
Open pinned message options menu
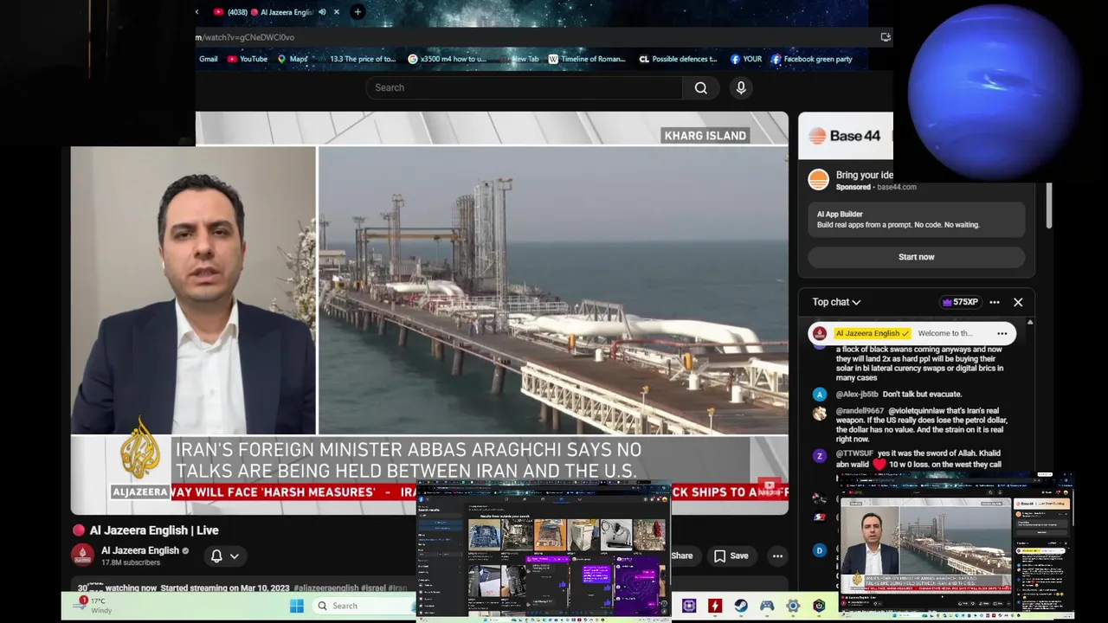[x=1002, y=333]
